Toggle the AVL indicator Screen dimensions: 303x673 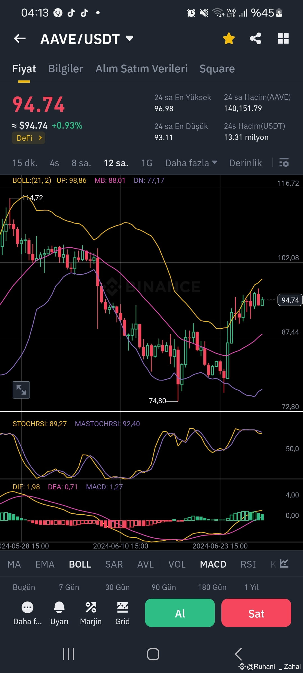click(x=145, y=564)
